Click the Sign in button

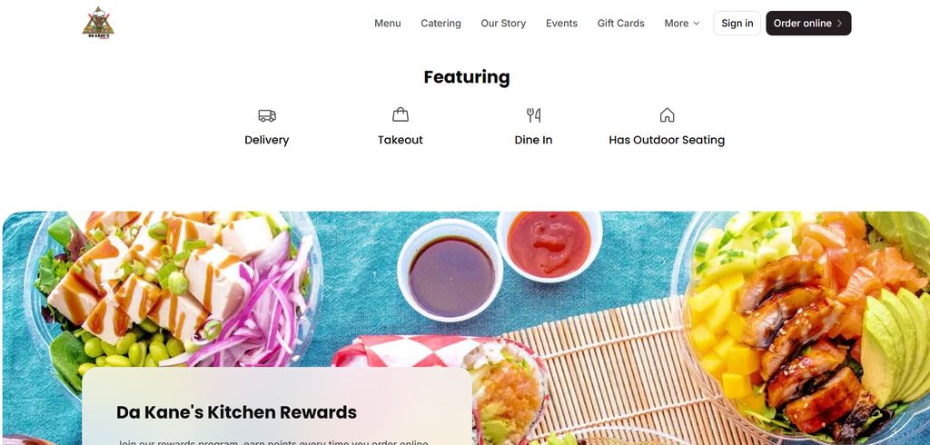tap(737, 23)
